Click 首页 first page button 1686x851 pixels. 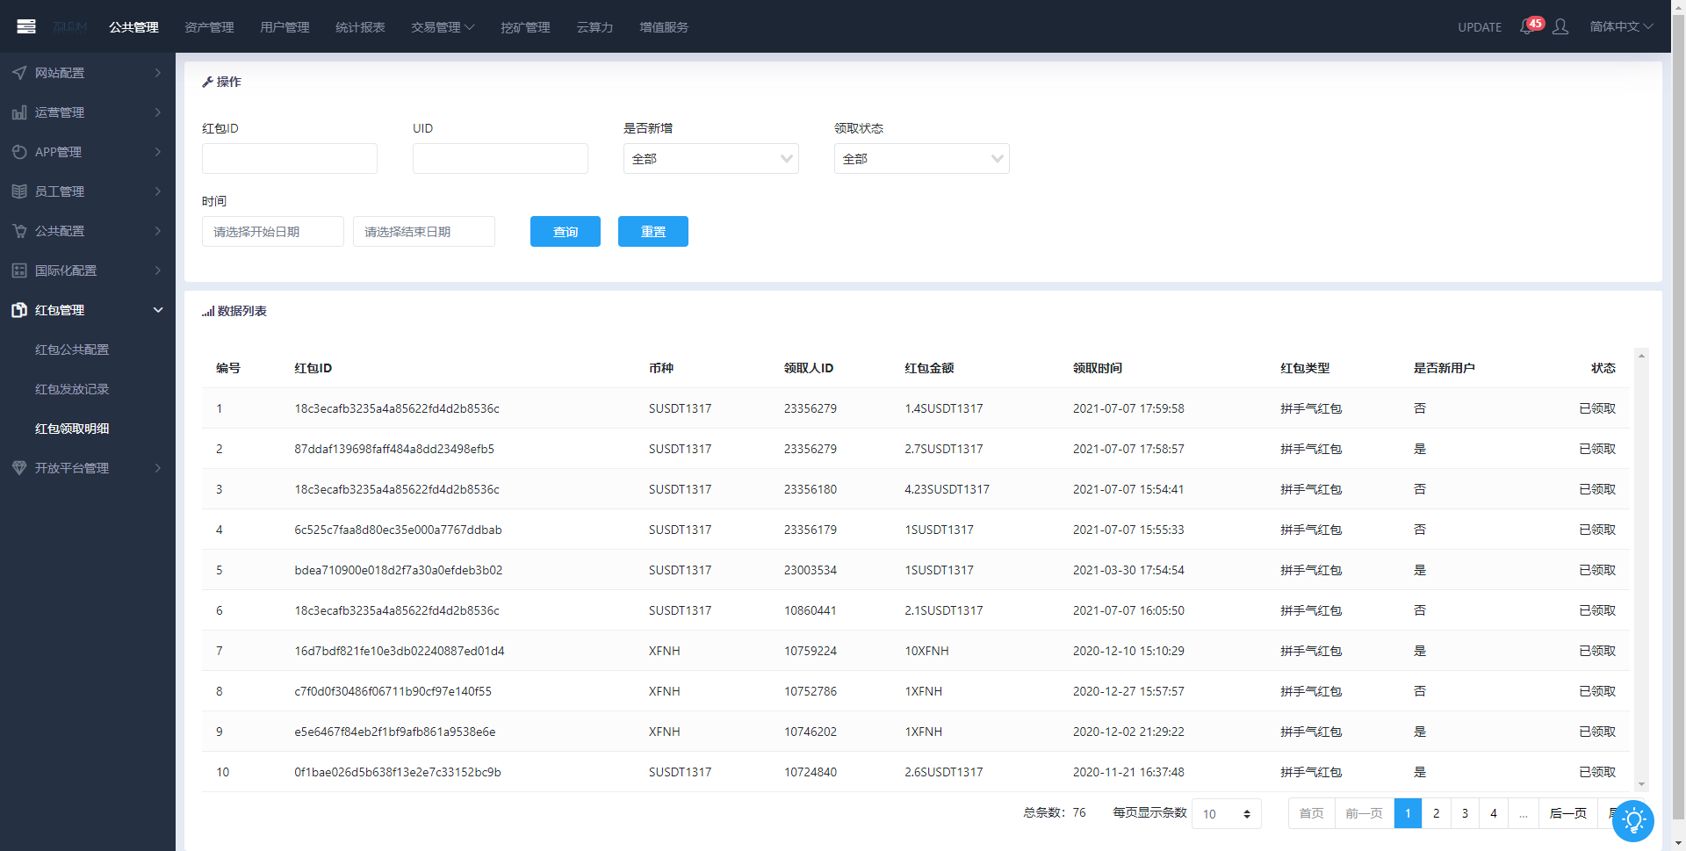click(x=1312, y=813)
